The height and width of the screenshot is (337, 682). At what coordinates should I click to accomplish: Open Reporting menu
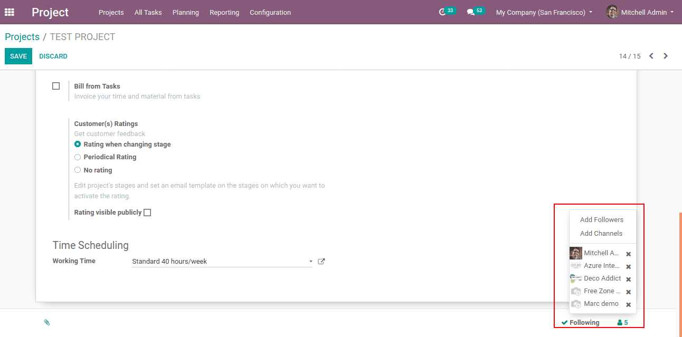[224, 12]
